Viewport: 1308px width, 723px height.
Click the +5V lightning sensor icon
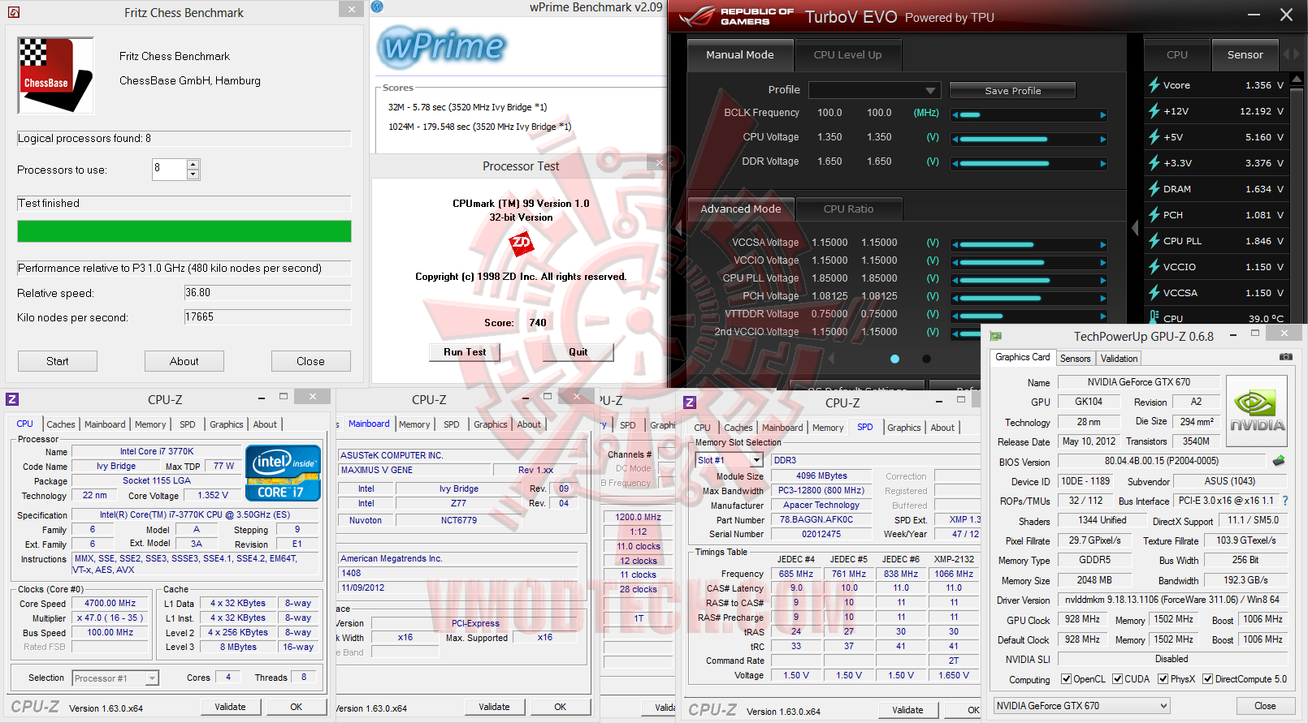pyautogui.click(x=1154, y=136)
